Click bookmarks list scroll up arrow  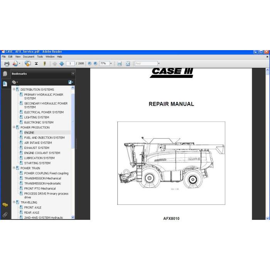click(x=73, y=88)
